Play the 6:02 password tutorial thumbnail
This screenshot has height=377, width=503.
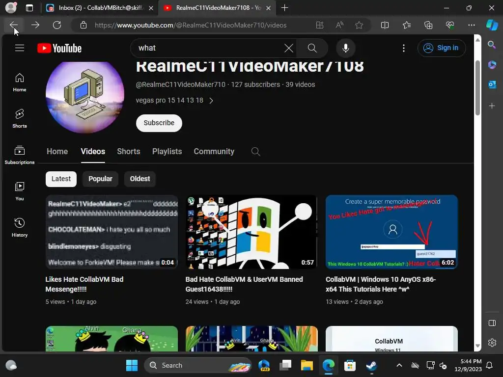(x=391, y=232)
